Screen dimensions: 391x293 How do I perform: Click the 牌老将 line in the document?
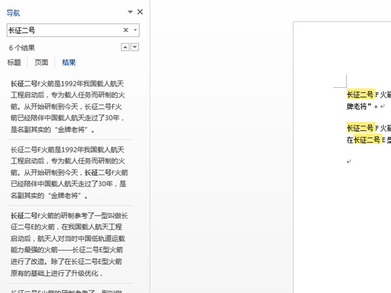(362, 106)
